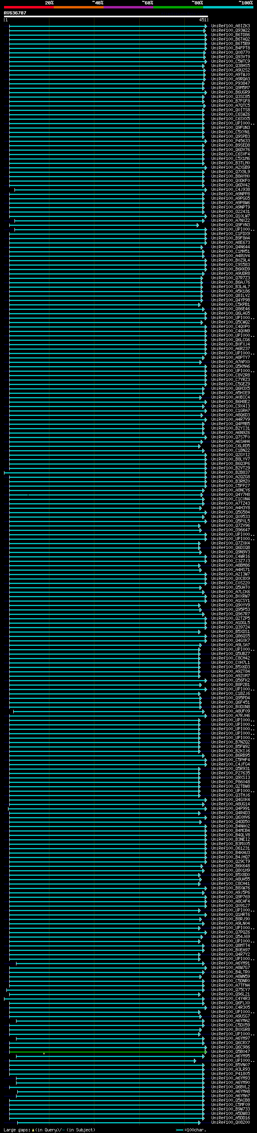The height and width of the screenshot is (1133, 257).
Task: Select the label UniRef100_A8UA55
Action: point(230,879)
